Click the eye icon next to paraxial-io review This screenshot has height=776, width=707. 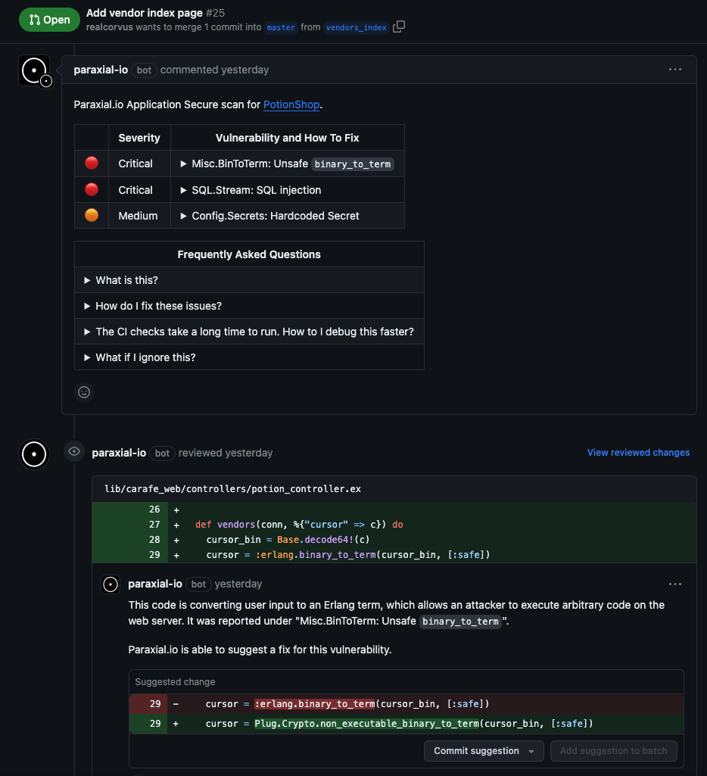[x=73, y=452]
